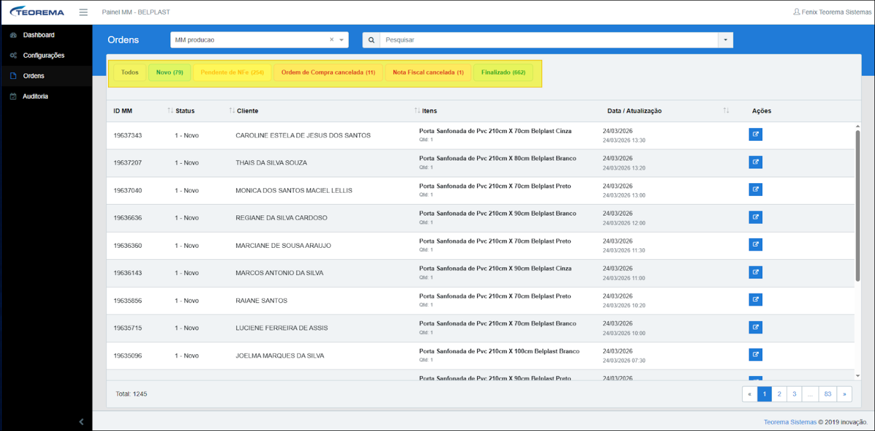Show Finalizado (662) orders

pos(503,73)
